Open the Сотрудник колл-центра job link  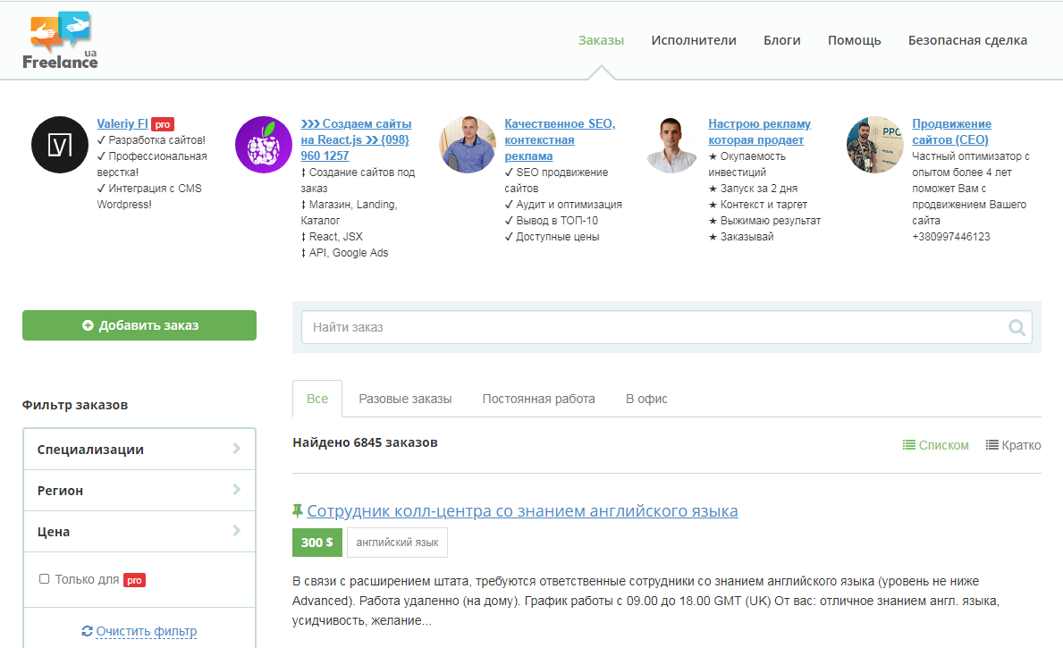pos(522,511)
